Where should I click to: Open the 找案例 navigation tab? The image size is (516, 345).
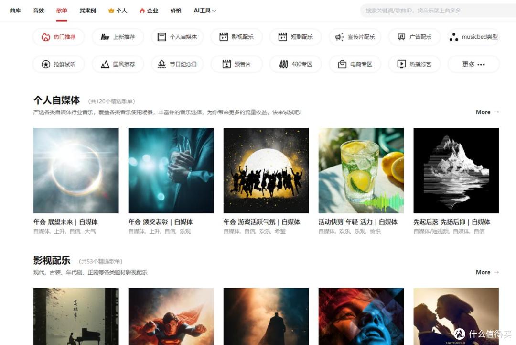[x=87, y=11]
